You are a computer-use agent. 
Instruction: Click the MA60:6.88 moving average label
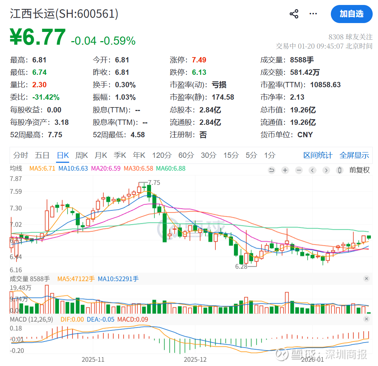tap(171, 168)
